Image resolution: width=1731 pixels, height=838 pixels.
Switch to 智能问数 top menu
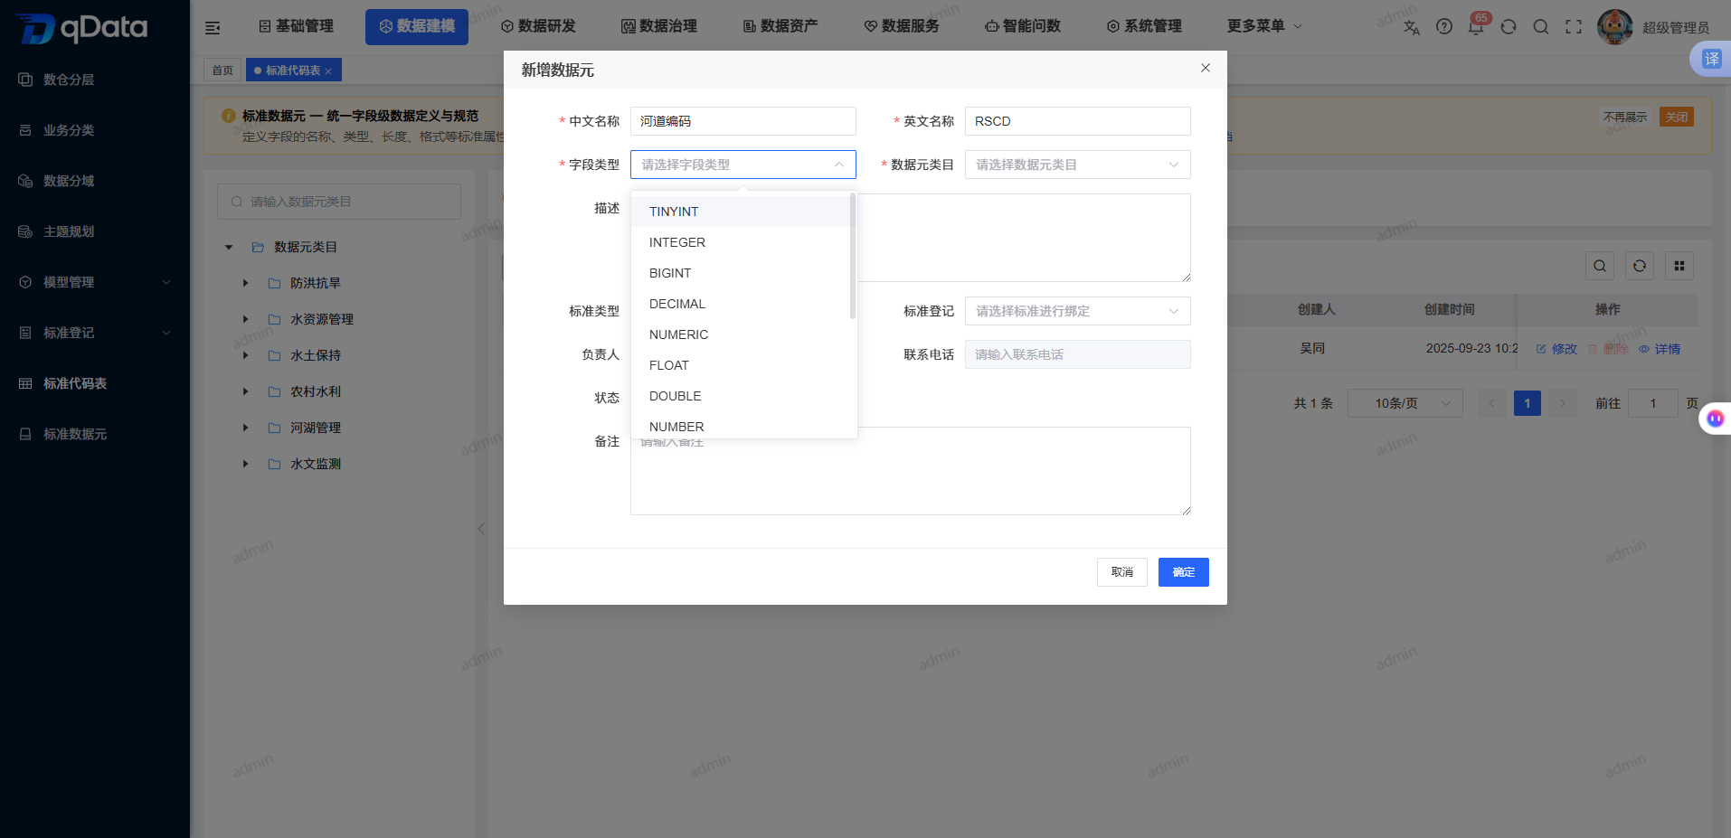click(x=1023, y=26)
